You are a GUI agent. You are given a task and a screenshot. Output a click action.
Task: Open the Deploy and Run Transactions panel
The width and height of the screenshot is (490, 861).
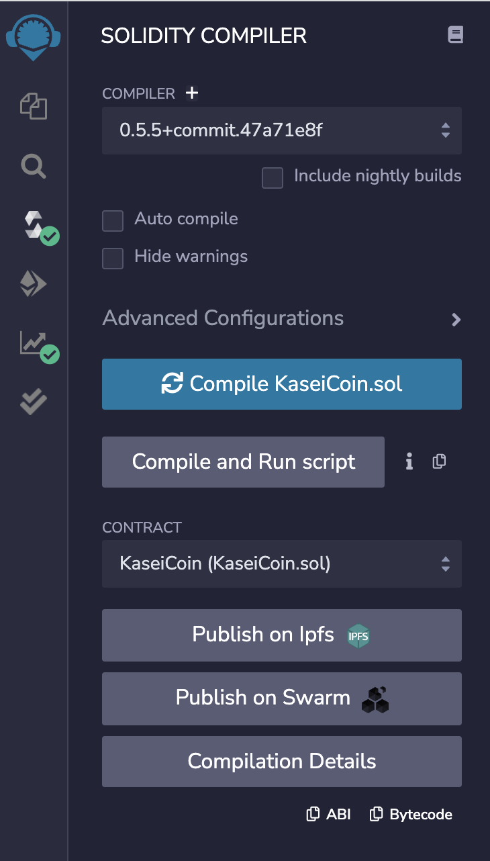tap(33, 283)
